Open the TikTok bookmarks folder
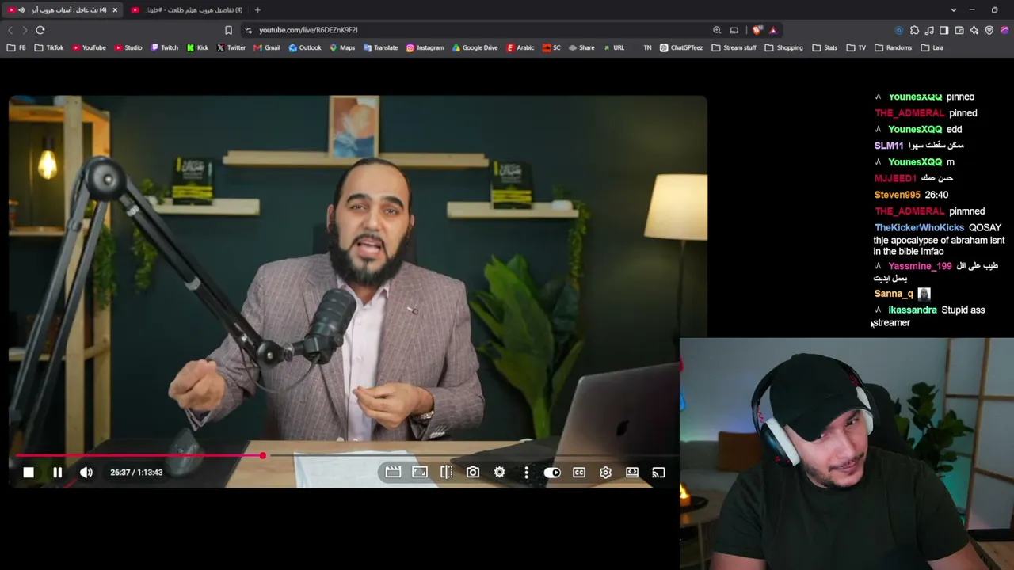Screen dimensions: 1014x570 tap(49, 47)
